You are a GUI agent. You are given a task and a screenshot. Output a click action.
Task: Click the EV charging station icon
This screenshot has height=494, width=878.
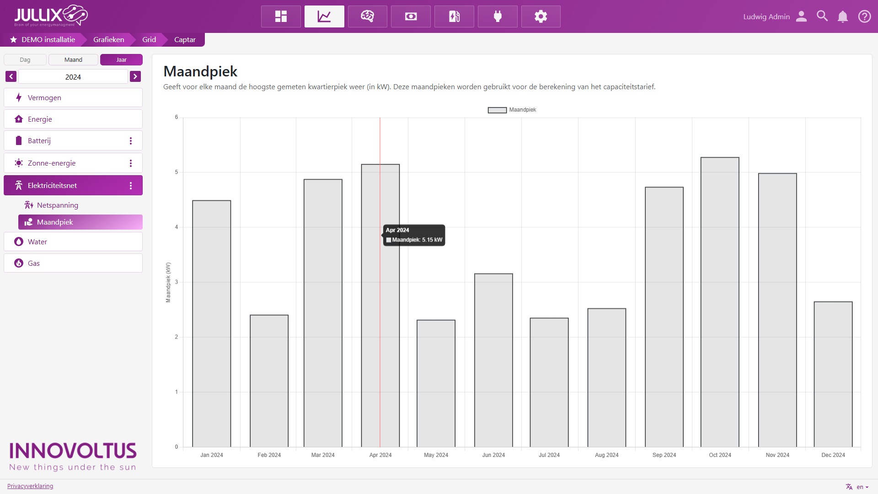tap(454, 16)
